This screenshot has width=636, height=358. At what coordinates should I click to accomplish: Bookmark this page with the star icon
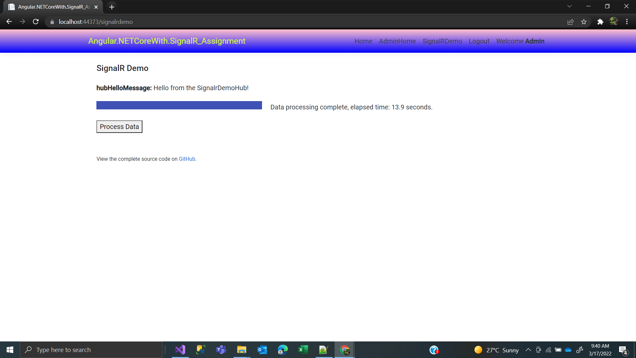tap(584, 22)
